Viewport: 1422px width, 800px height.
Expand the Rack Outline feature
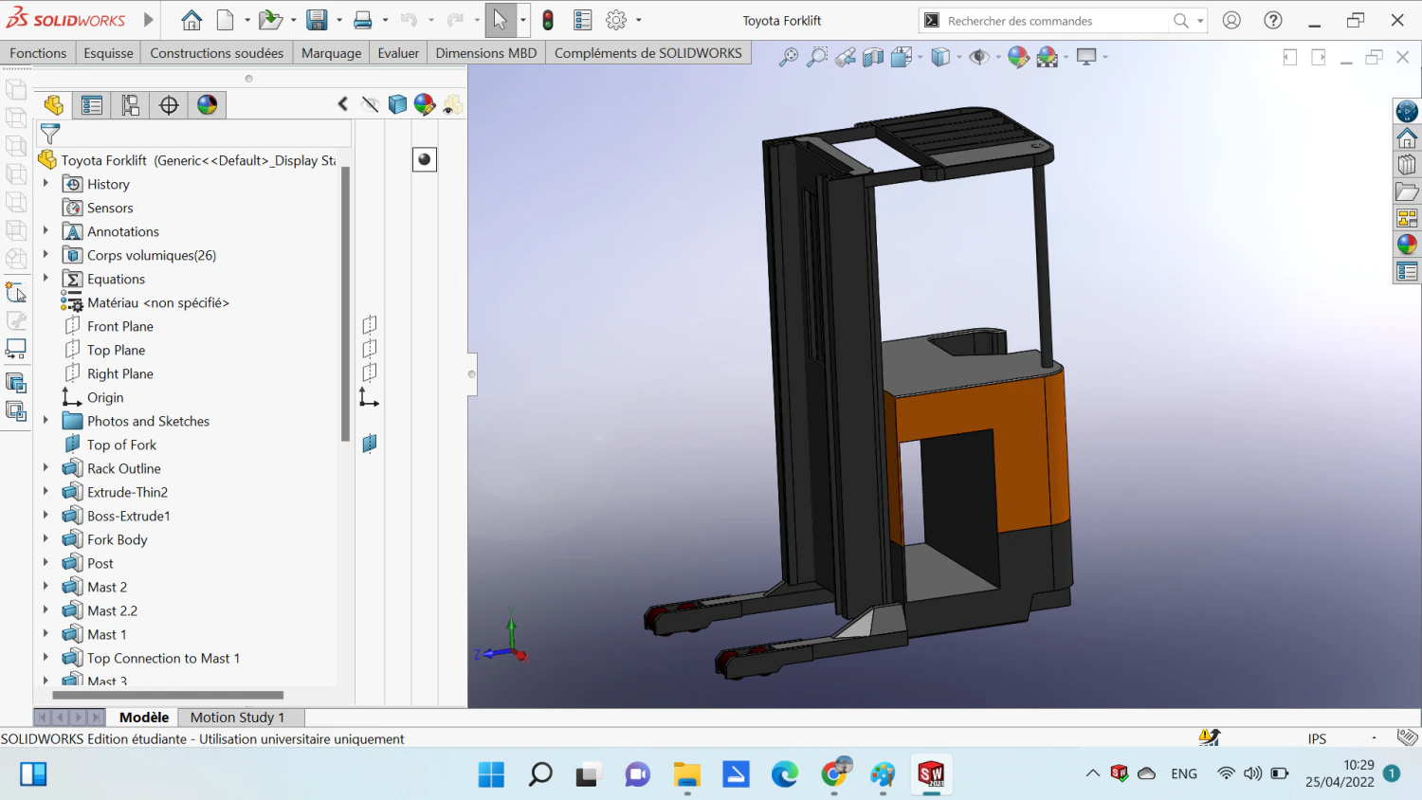[46, 467]
